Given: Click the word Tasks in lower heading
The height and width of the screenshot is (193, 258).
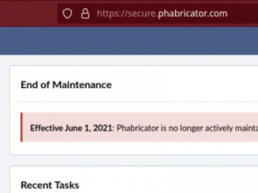Looking at the screenshot, I should coord(67,185).
